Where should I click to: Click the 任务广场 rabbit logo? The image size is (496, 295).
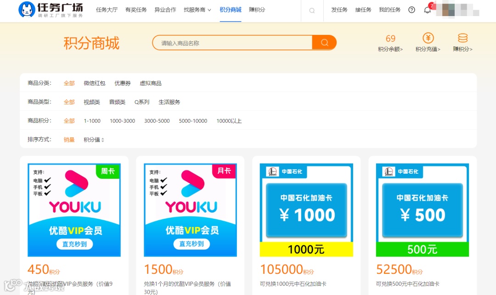click(27, 10)
